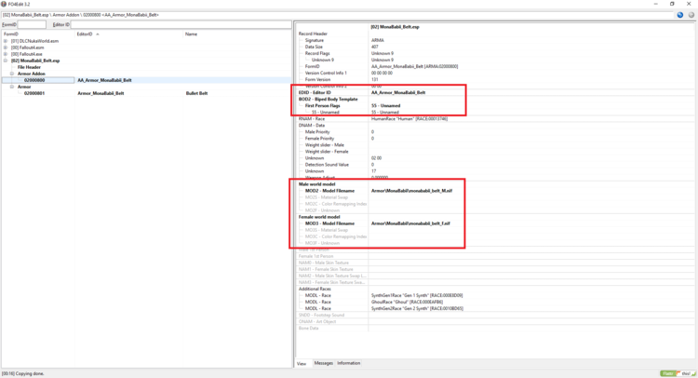Click the HumanRace "Human" value
The width and height of the screenshot is (698, 378).
point(409,119)
